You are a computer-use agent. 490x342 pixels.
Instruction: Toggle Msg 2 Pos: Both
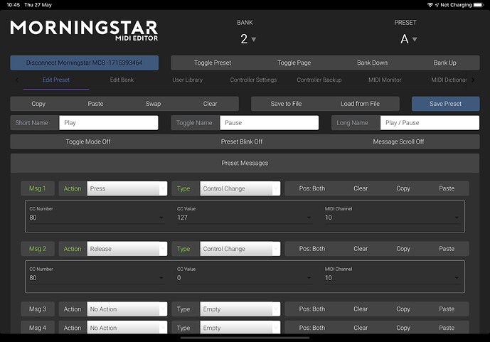coord(312,249)
